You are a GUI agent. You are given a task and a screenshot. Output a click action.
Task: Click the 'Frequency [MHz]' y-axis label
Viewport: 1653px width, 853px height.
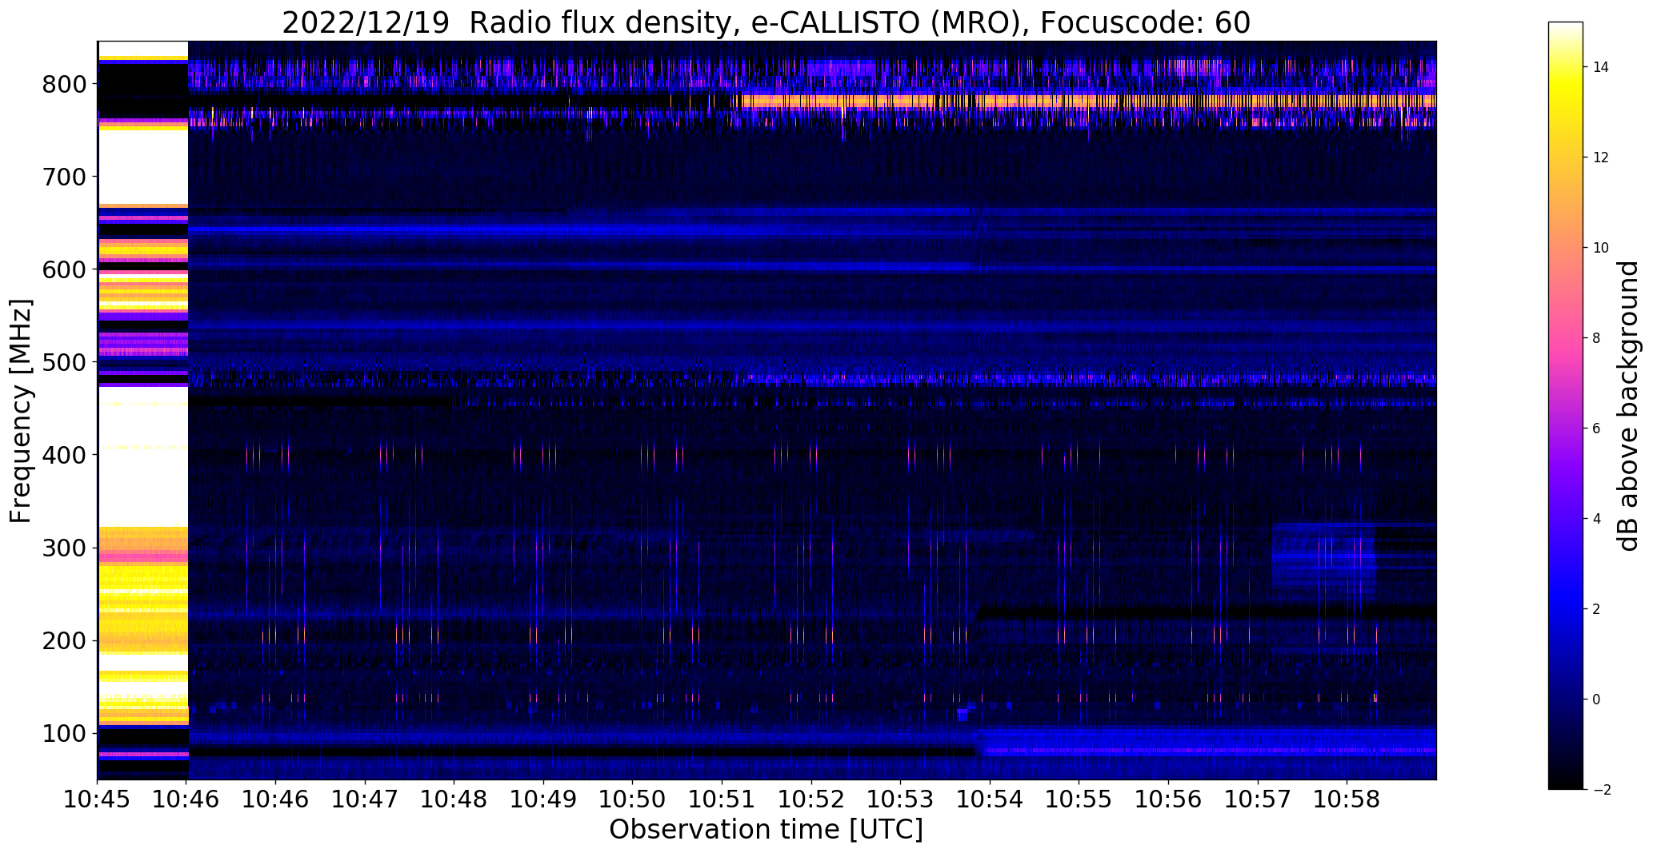coord(21,411)
